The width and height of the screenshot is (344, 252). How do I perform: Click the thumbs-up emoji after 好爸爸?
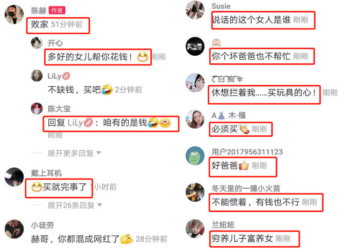click(244, 166)
